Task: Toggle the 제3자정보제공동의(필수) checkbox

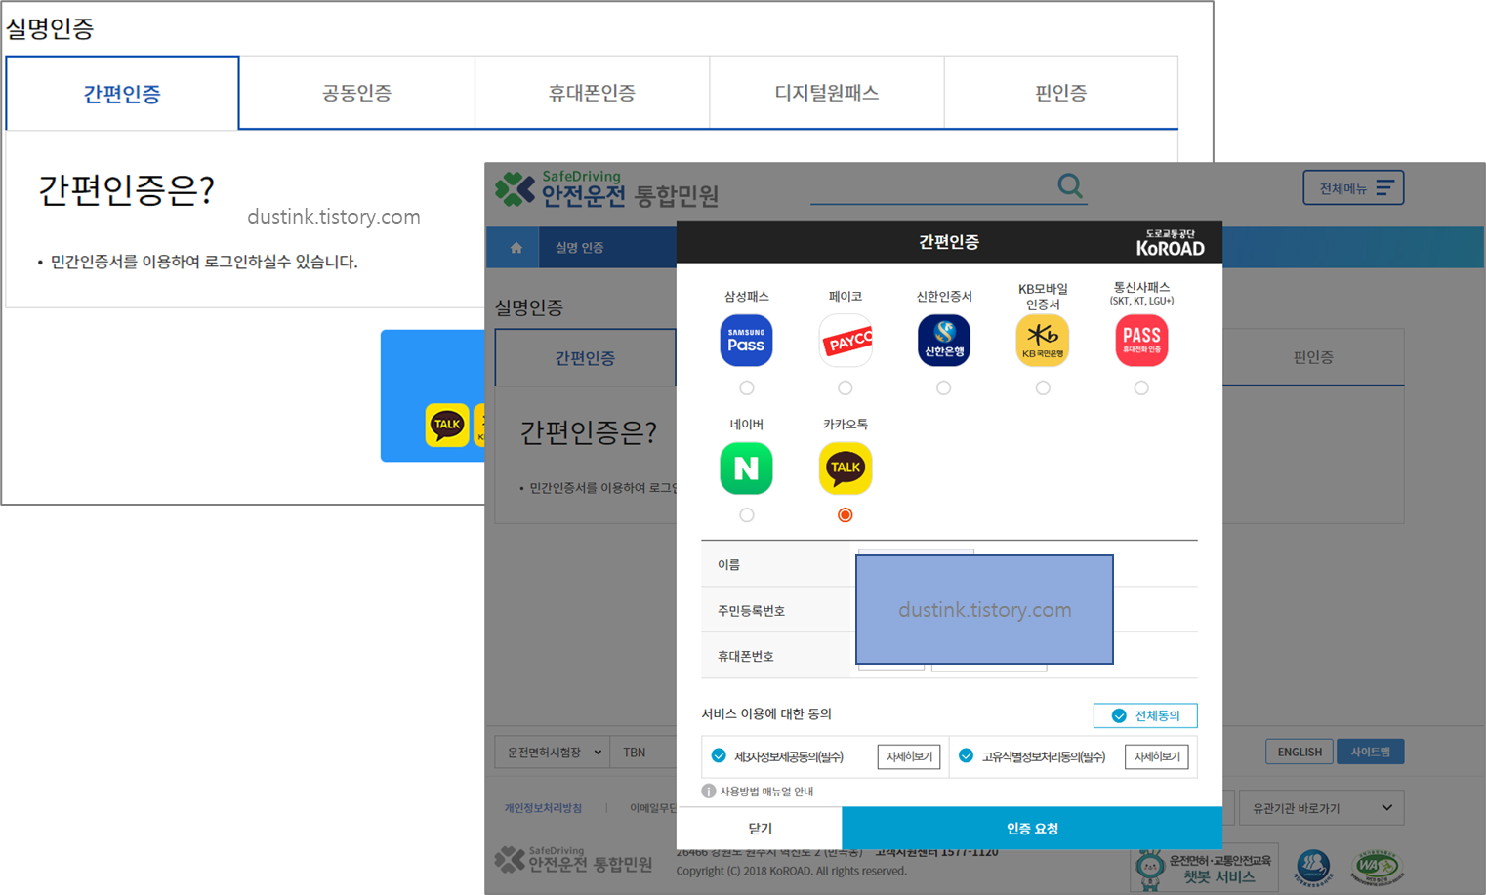Action: (x=719, y=755)
